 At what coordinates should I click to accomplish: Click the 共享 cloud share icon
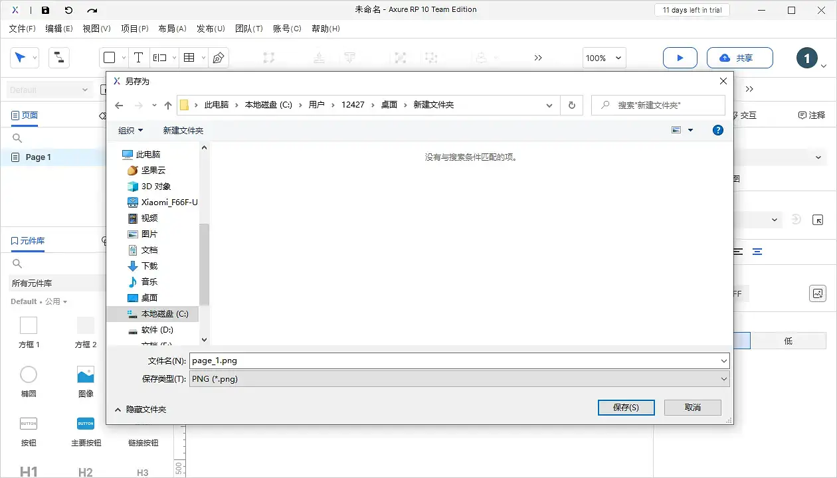[724, 58]
